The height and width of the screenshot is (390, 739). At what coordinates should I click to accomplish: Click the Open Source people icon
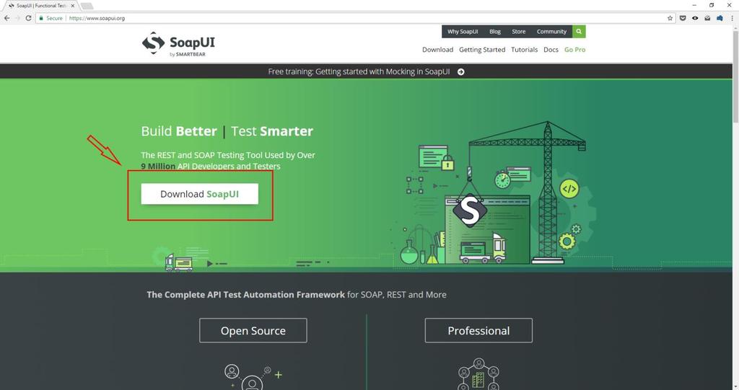253,377
